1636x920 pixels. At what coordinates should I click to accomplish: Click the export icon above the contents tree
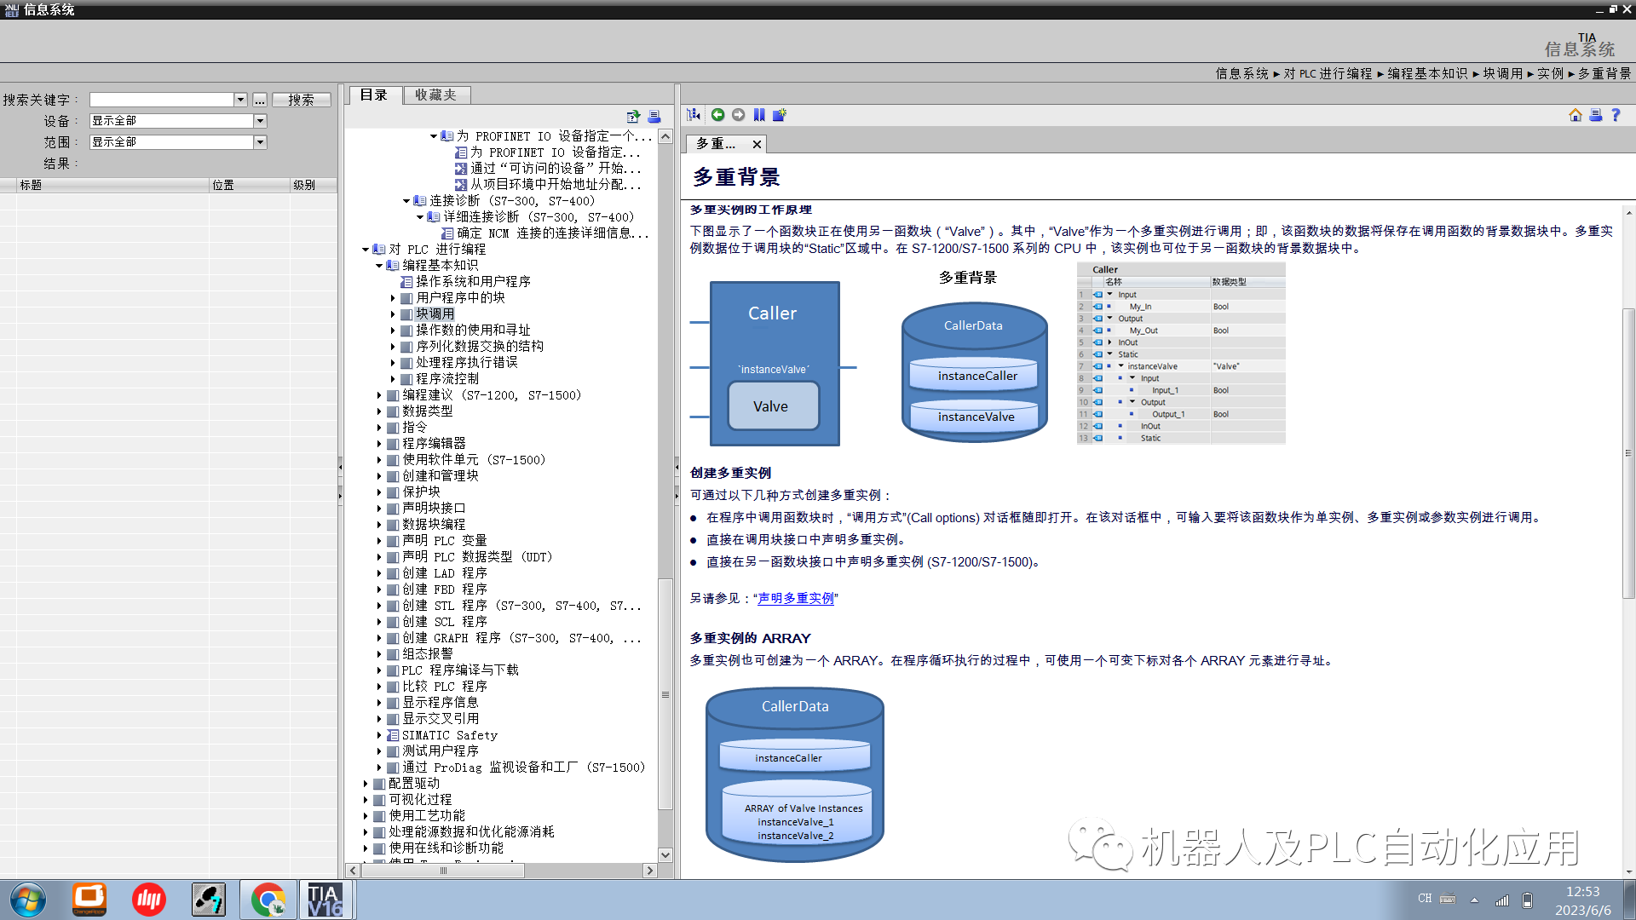point(633,117)
